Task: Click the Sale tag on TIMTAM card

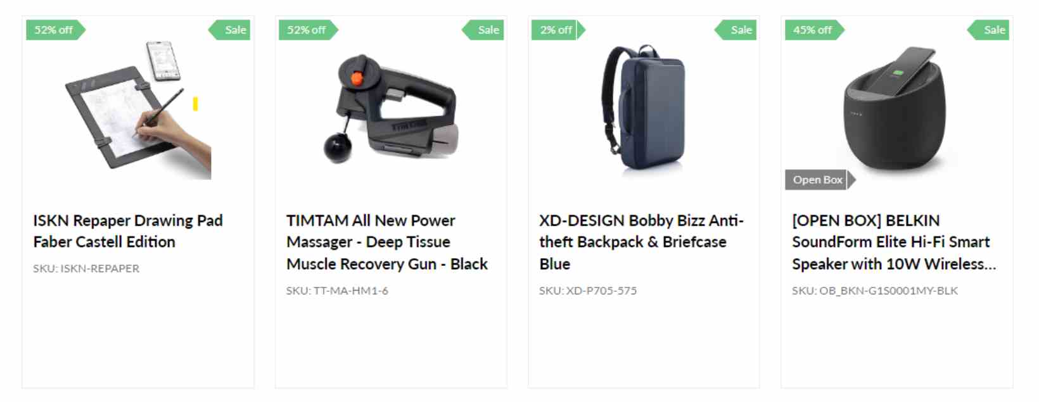Action: (483, 30)
